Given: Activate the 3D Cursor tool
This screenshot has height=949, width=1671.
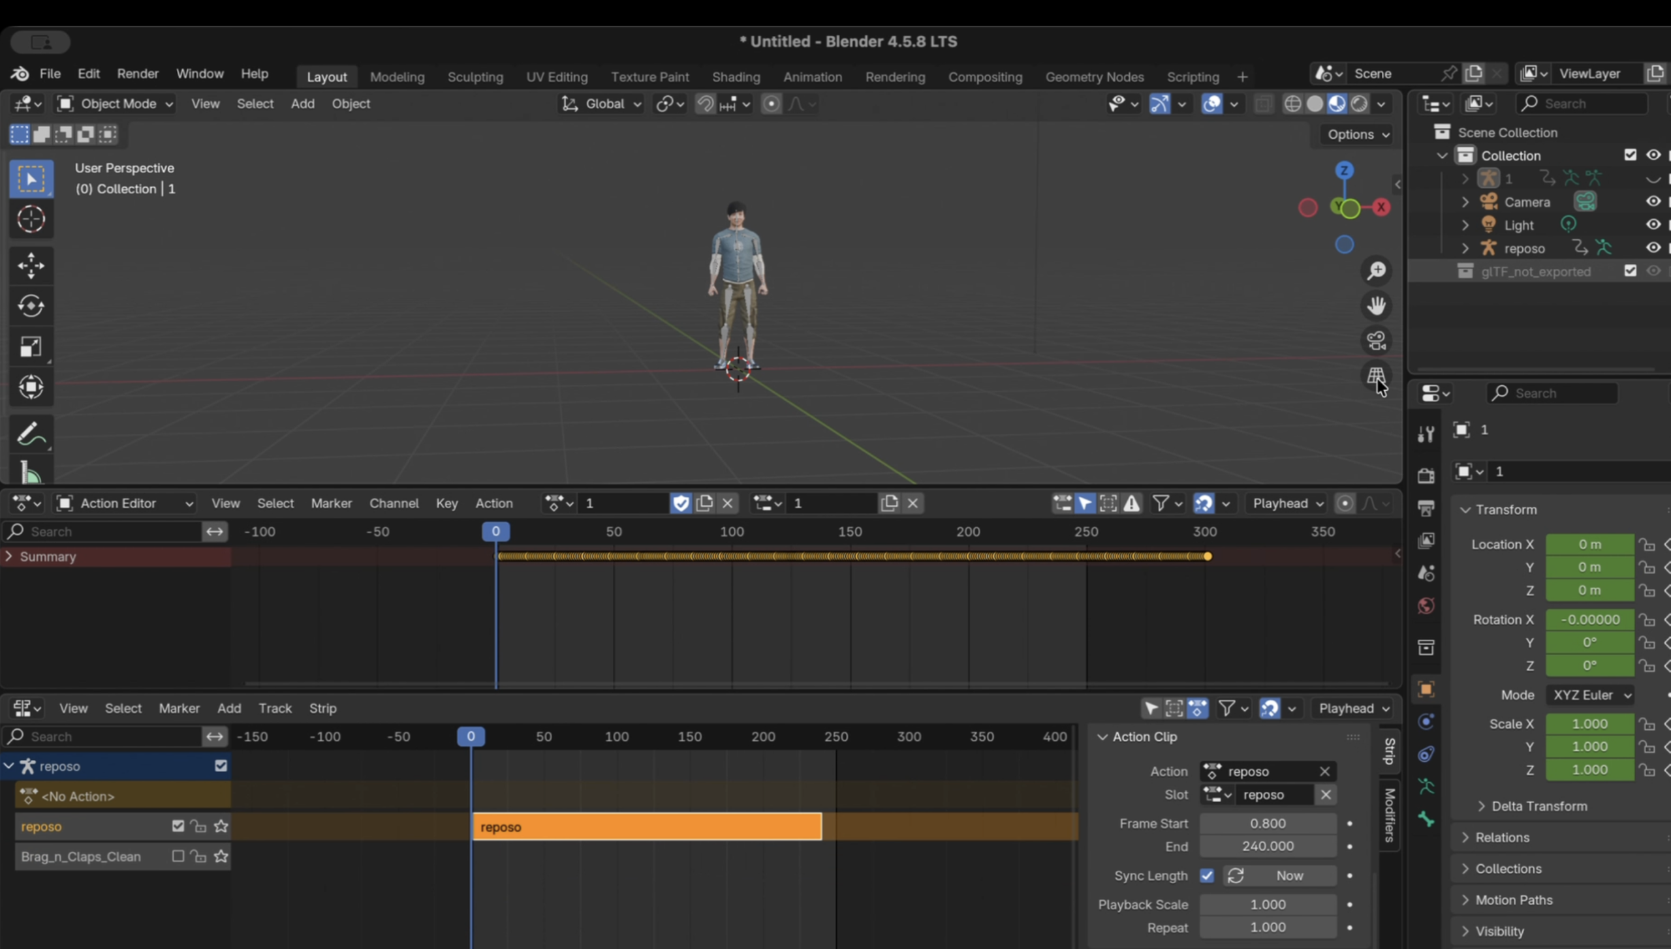Looking at the screenshot, I should point(31,219).
